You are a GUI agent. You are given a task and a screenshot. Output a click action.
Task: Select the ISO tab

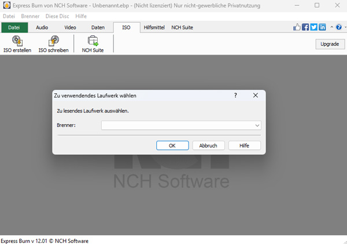click(x=126, y=27)
